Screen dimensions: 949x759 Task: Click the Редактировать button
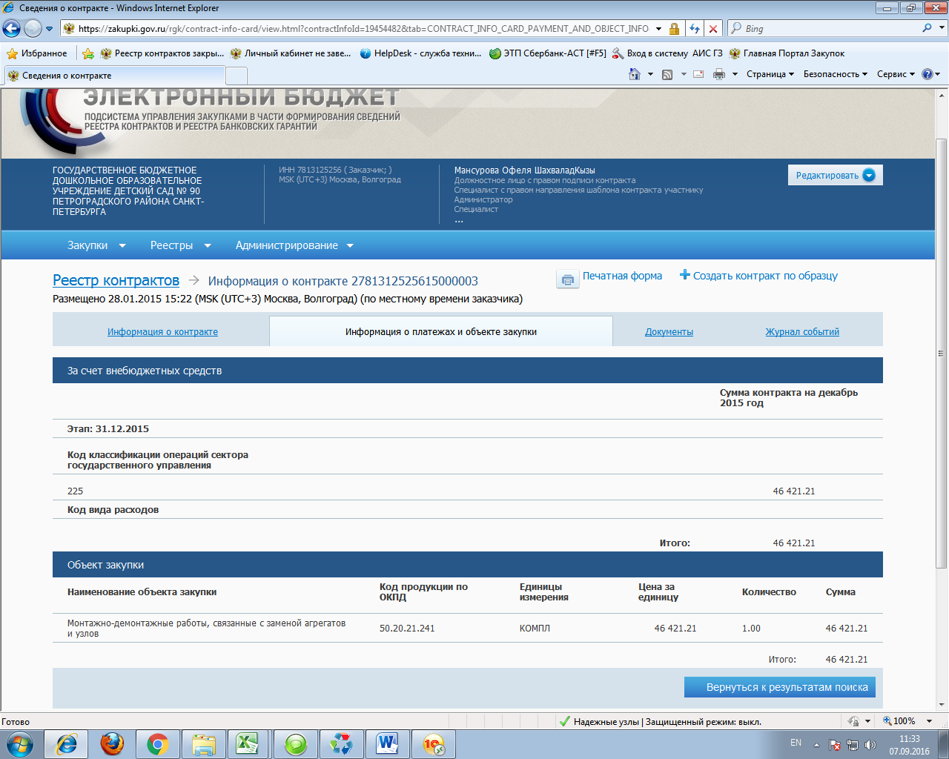[835, 175]
